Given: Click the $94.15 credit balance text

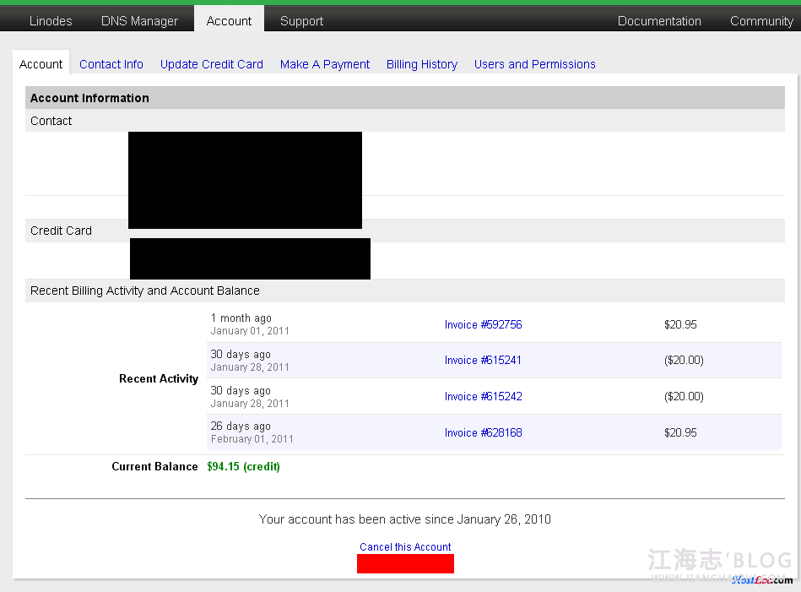Looking at the screenshot, I should click(243, 466).
